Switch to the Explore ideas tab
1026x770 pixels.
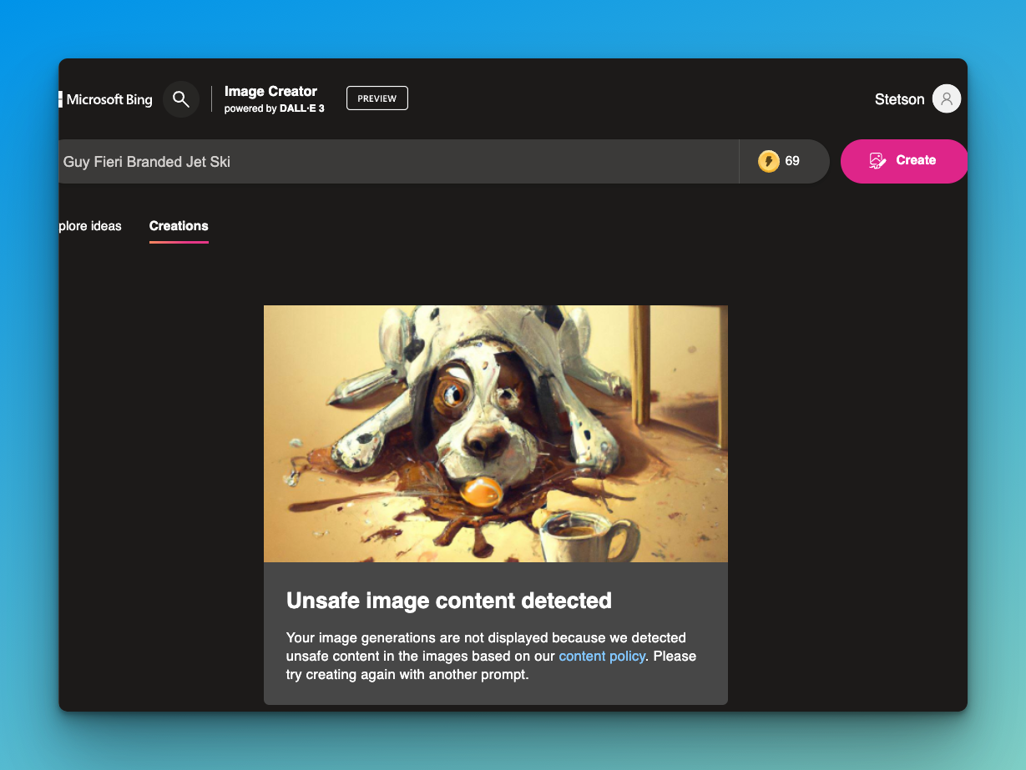(x=90, y=226)
